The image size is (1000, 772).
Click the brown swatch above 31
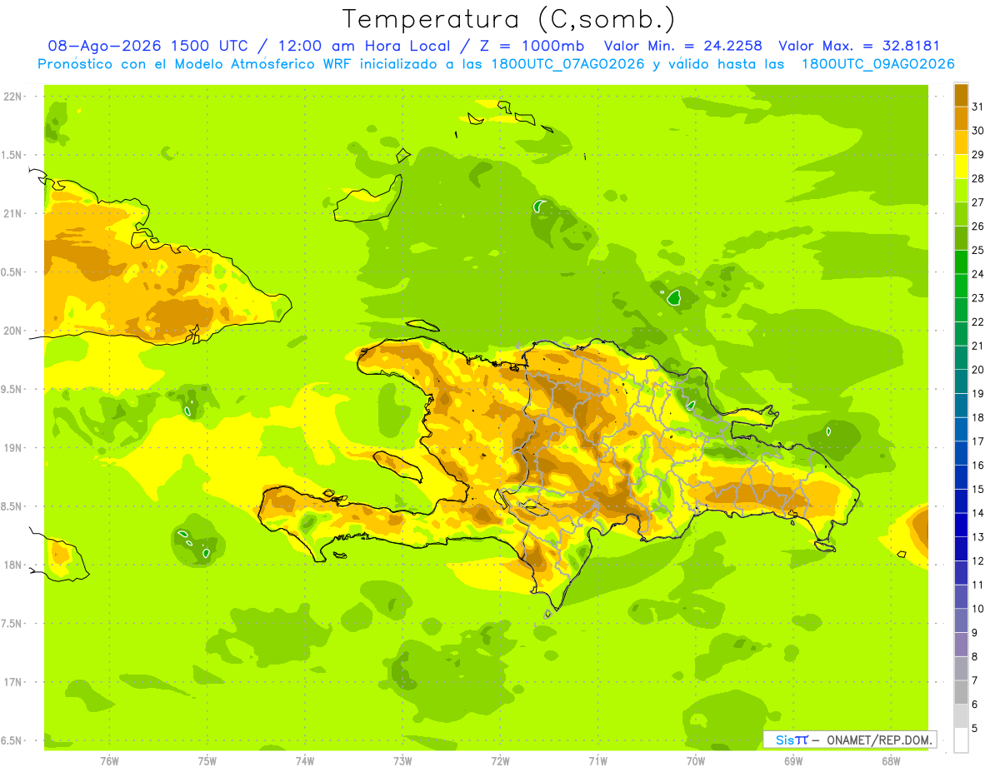[962, 94]
